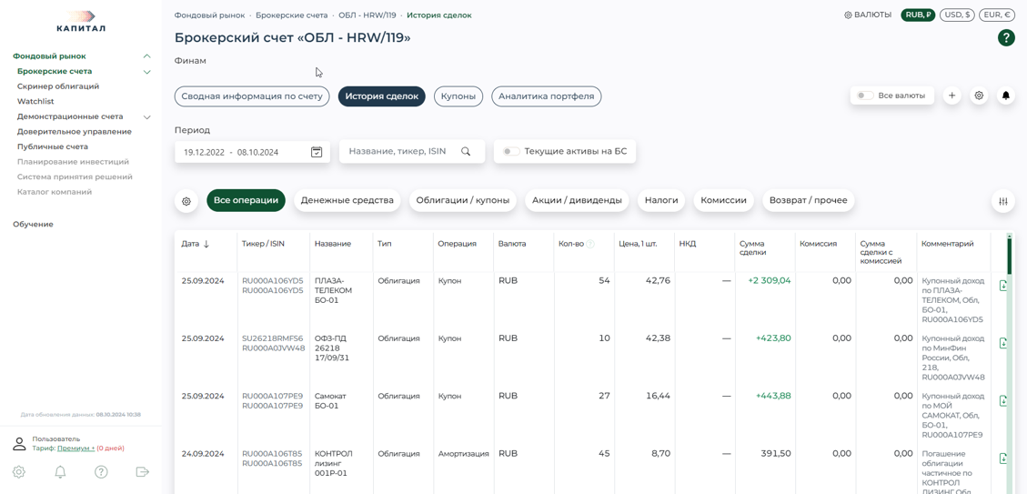Click the search magnifier icon
Viewport: 1027px width, 494px height.
click(466, 151)
